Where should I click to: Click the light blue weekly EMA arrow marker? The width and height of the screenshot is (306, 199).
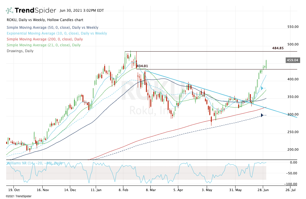point(263,88)
